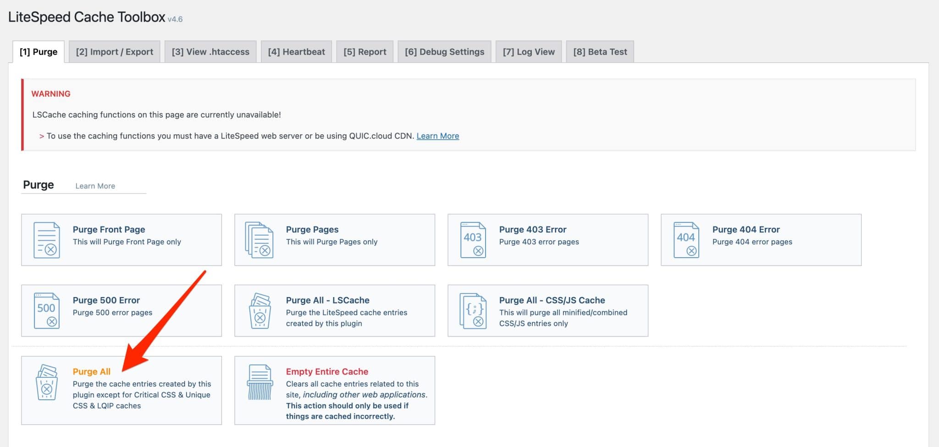Go to the [4] Heartbeat tab
The height and width of the screenshot is (447, 939).
[x=296, y=52]
